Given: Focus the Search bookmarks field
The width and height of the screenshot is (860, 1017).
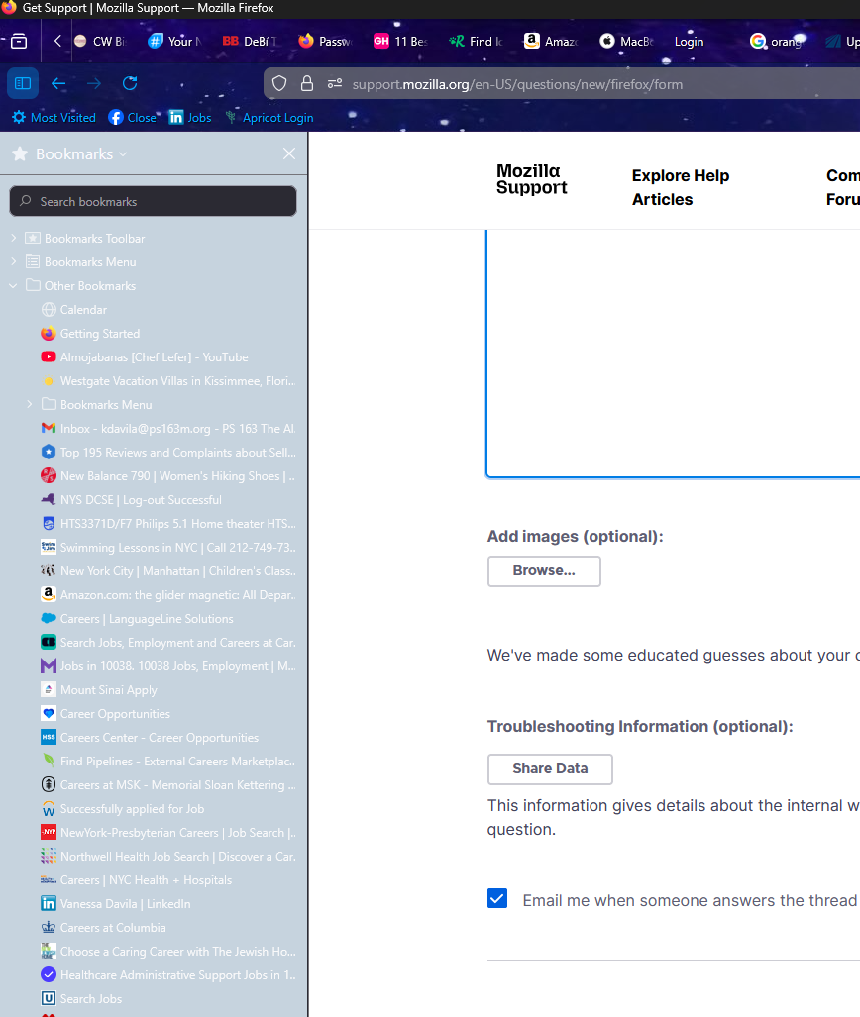Looking at the screenshot, I should [x=154, y=202].
